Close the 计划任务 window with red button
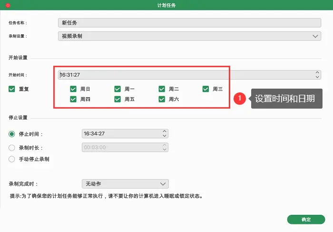Image resolution: width=333 pixels, height=232 pixels. [x=8, y=5]
